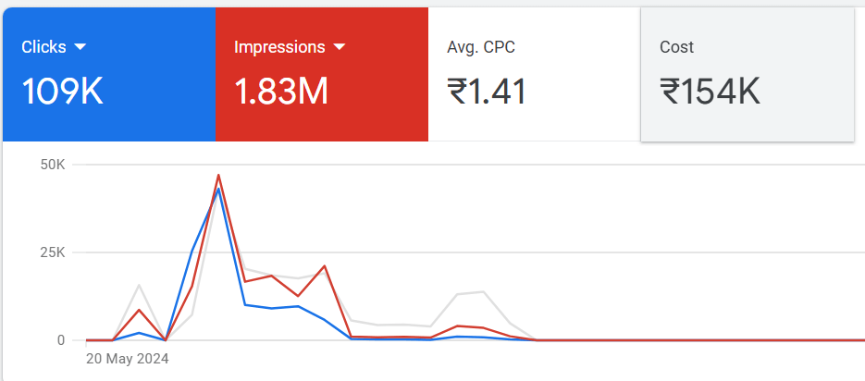
Task: Click the red line's second peak near 25K
Action: coord(325,266)
